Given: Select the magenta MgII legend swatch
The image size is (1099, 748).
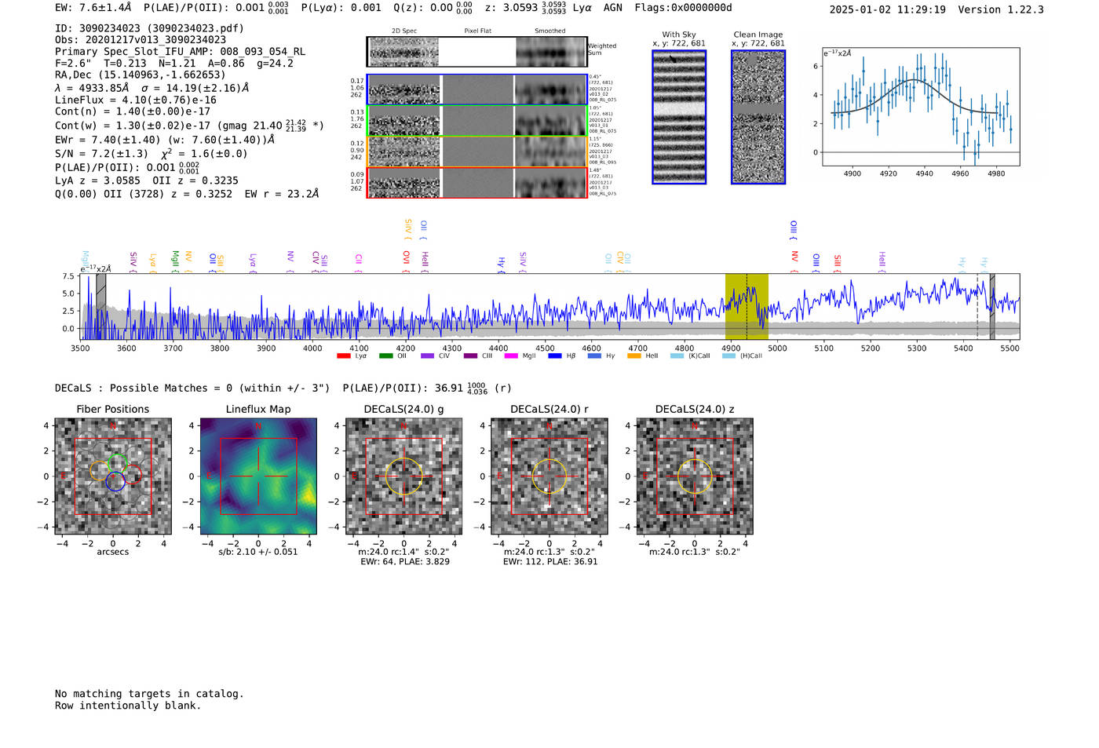Looking at the screenshot, I should [511, 356].
